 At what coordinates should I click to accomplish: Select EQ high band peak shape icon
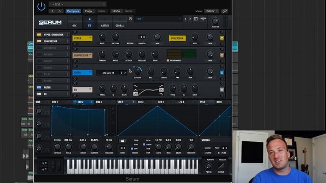(x=161, y=90)
